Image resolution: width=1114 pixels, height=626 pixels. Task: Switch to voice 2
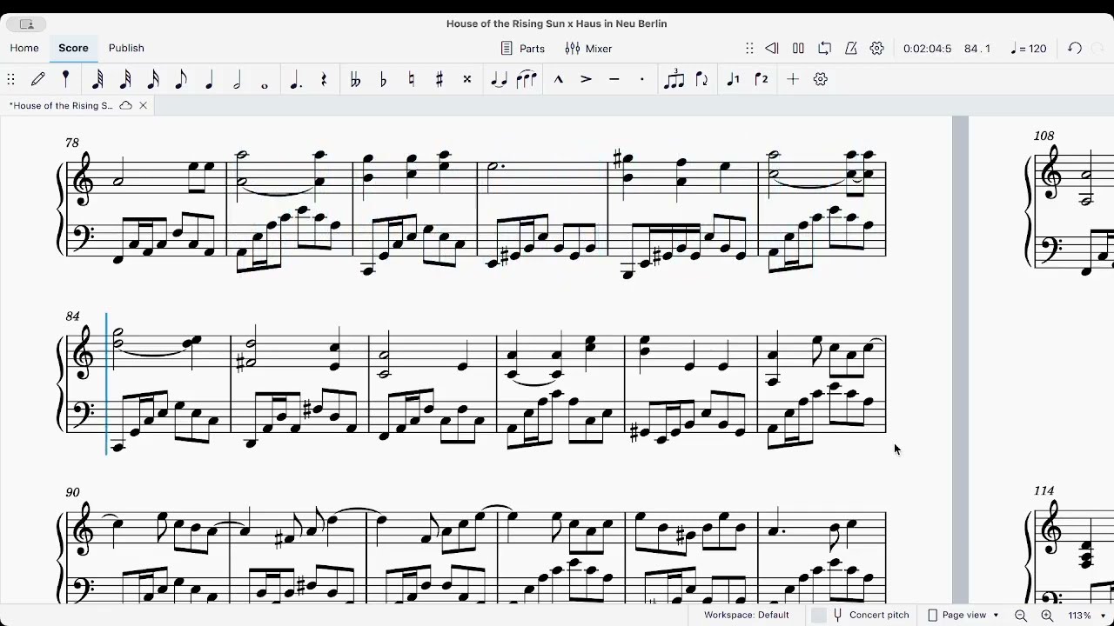pyautogui.click(x=762, y=79)
